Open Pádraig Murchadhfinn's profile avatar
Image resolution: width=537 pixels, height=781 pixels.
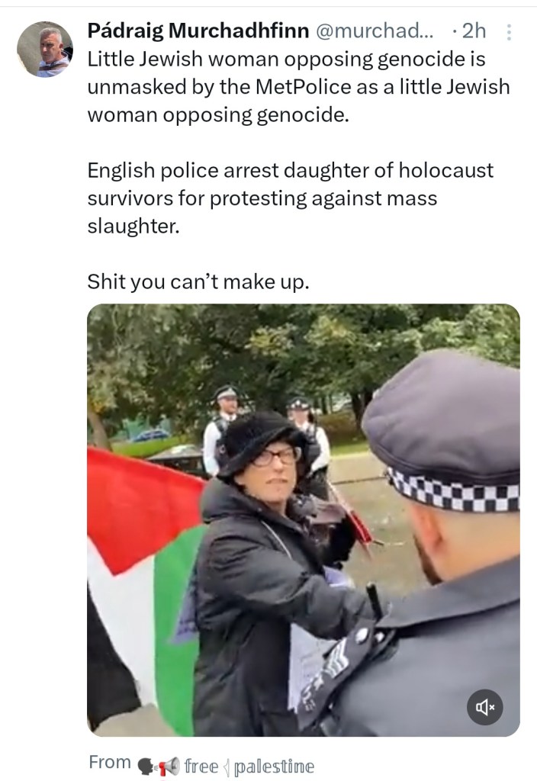tap(45, 50)
